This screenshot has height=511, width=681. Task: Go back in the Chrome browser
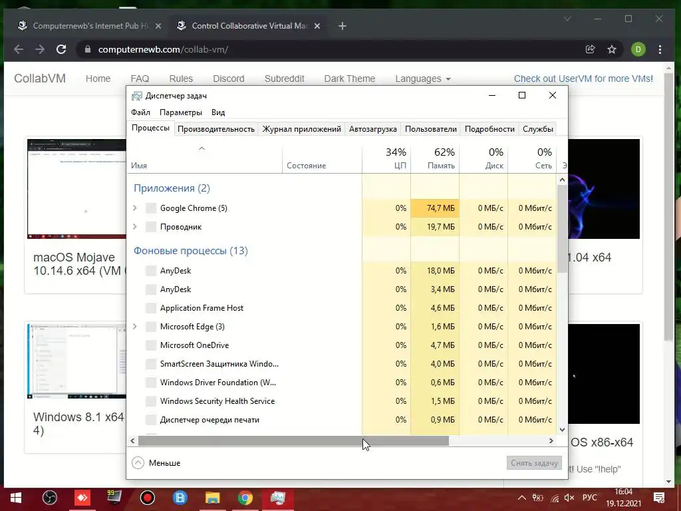click(19, 49)
